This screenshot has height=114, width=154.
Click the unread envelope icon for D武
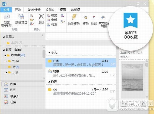pos(50,61)
